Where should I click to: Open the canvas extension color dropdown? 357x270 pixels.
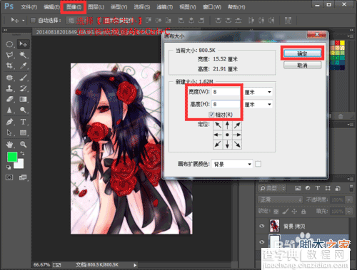click(x=232, y=164)
